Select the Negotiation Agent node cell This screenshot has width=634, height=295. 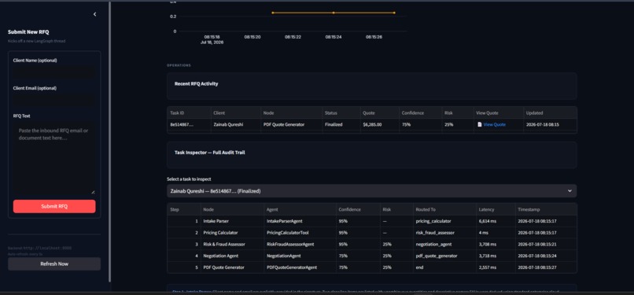tap(232, 256)
